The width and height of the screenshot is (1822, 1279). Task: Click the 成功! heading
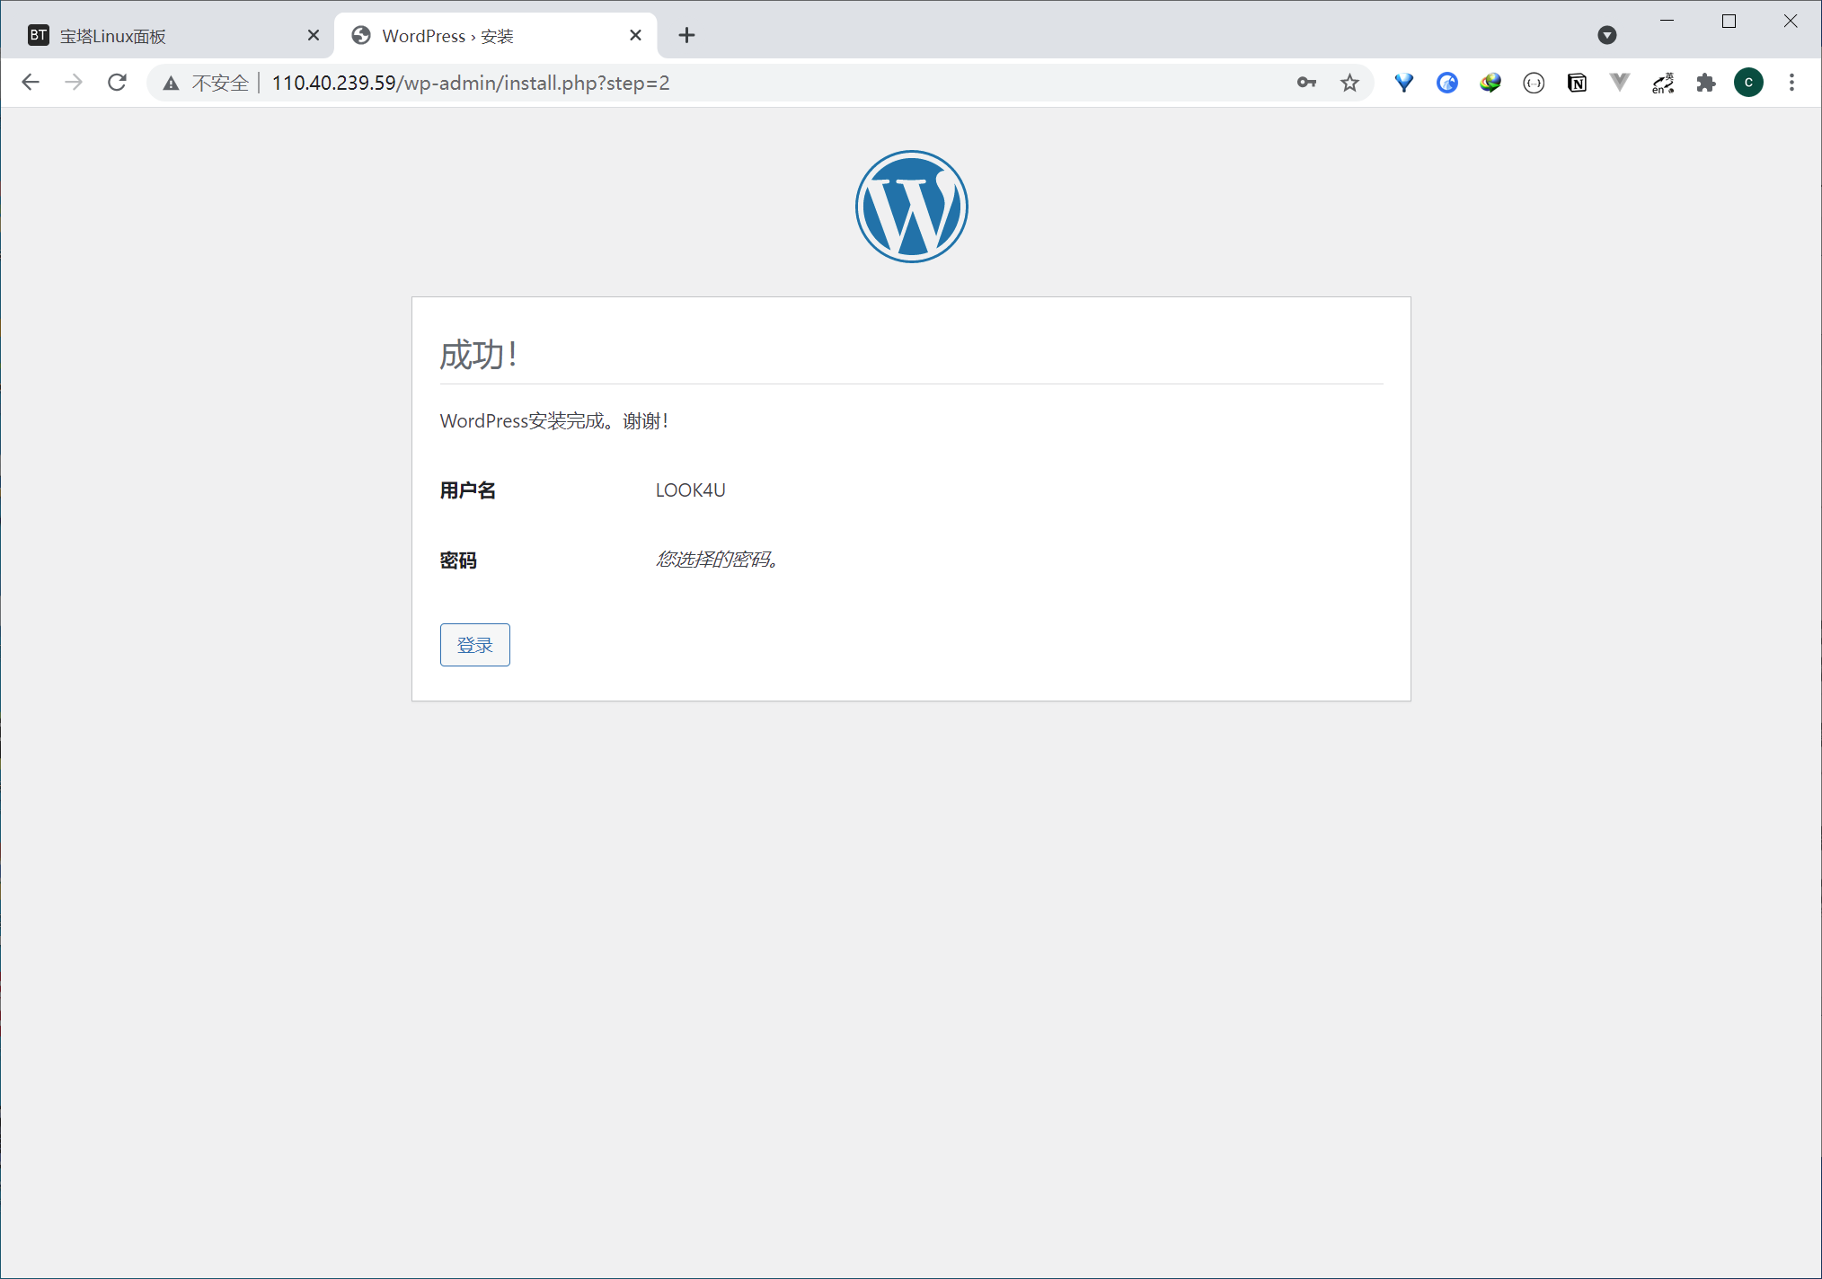pyautogui.click(x=479, y=355)
